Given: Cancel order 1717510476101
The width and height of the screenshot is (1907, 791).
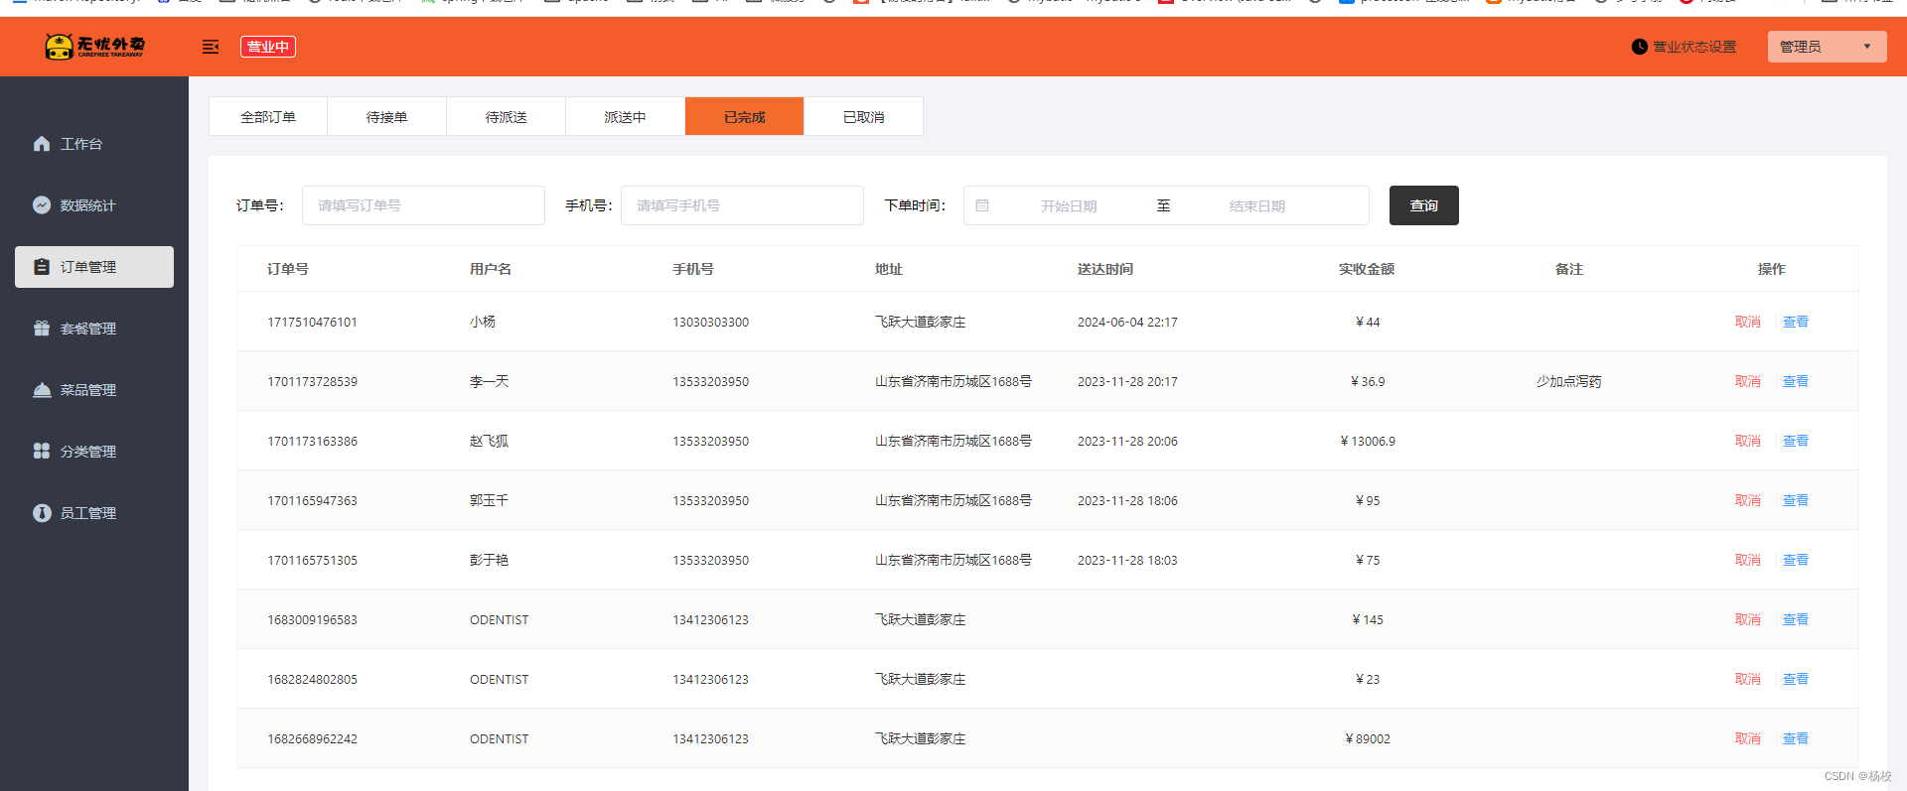Looking at the screenshot, I should tap(1748, 322).
